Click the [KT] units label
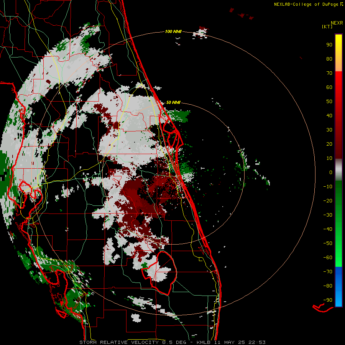Screen dimensions: 345x345 327,26
